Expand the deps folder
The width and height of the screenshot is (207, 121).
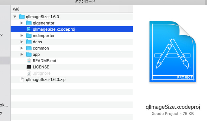coord(22,42)
